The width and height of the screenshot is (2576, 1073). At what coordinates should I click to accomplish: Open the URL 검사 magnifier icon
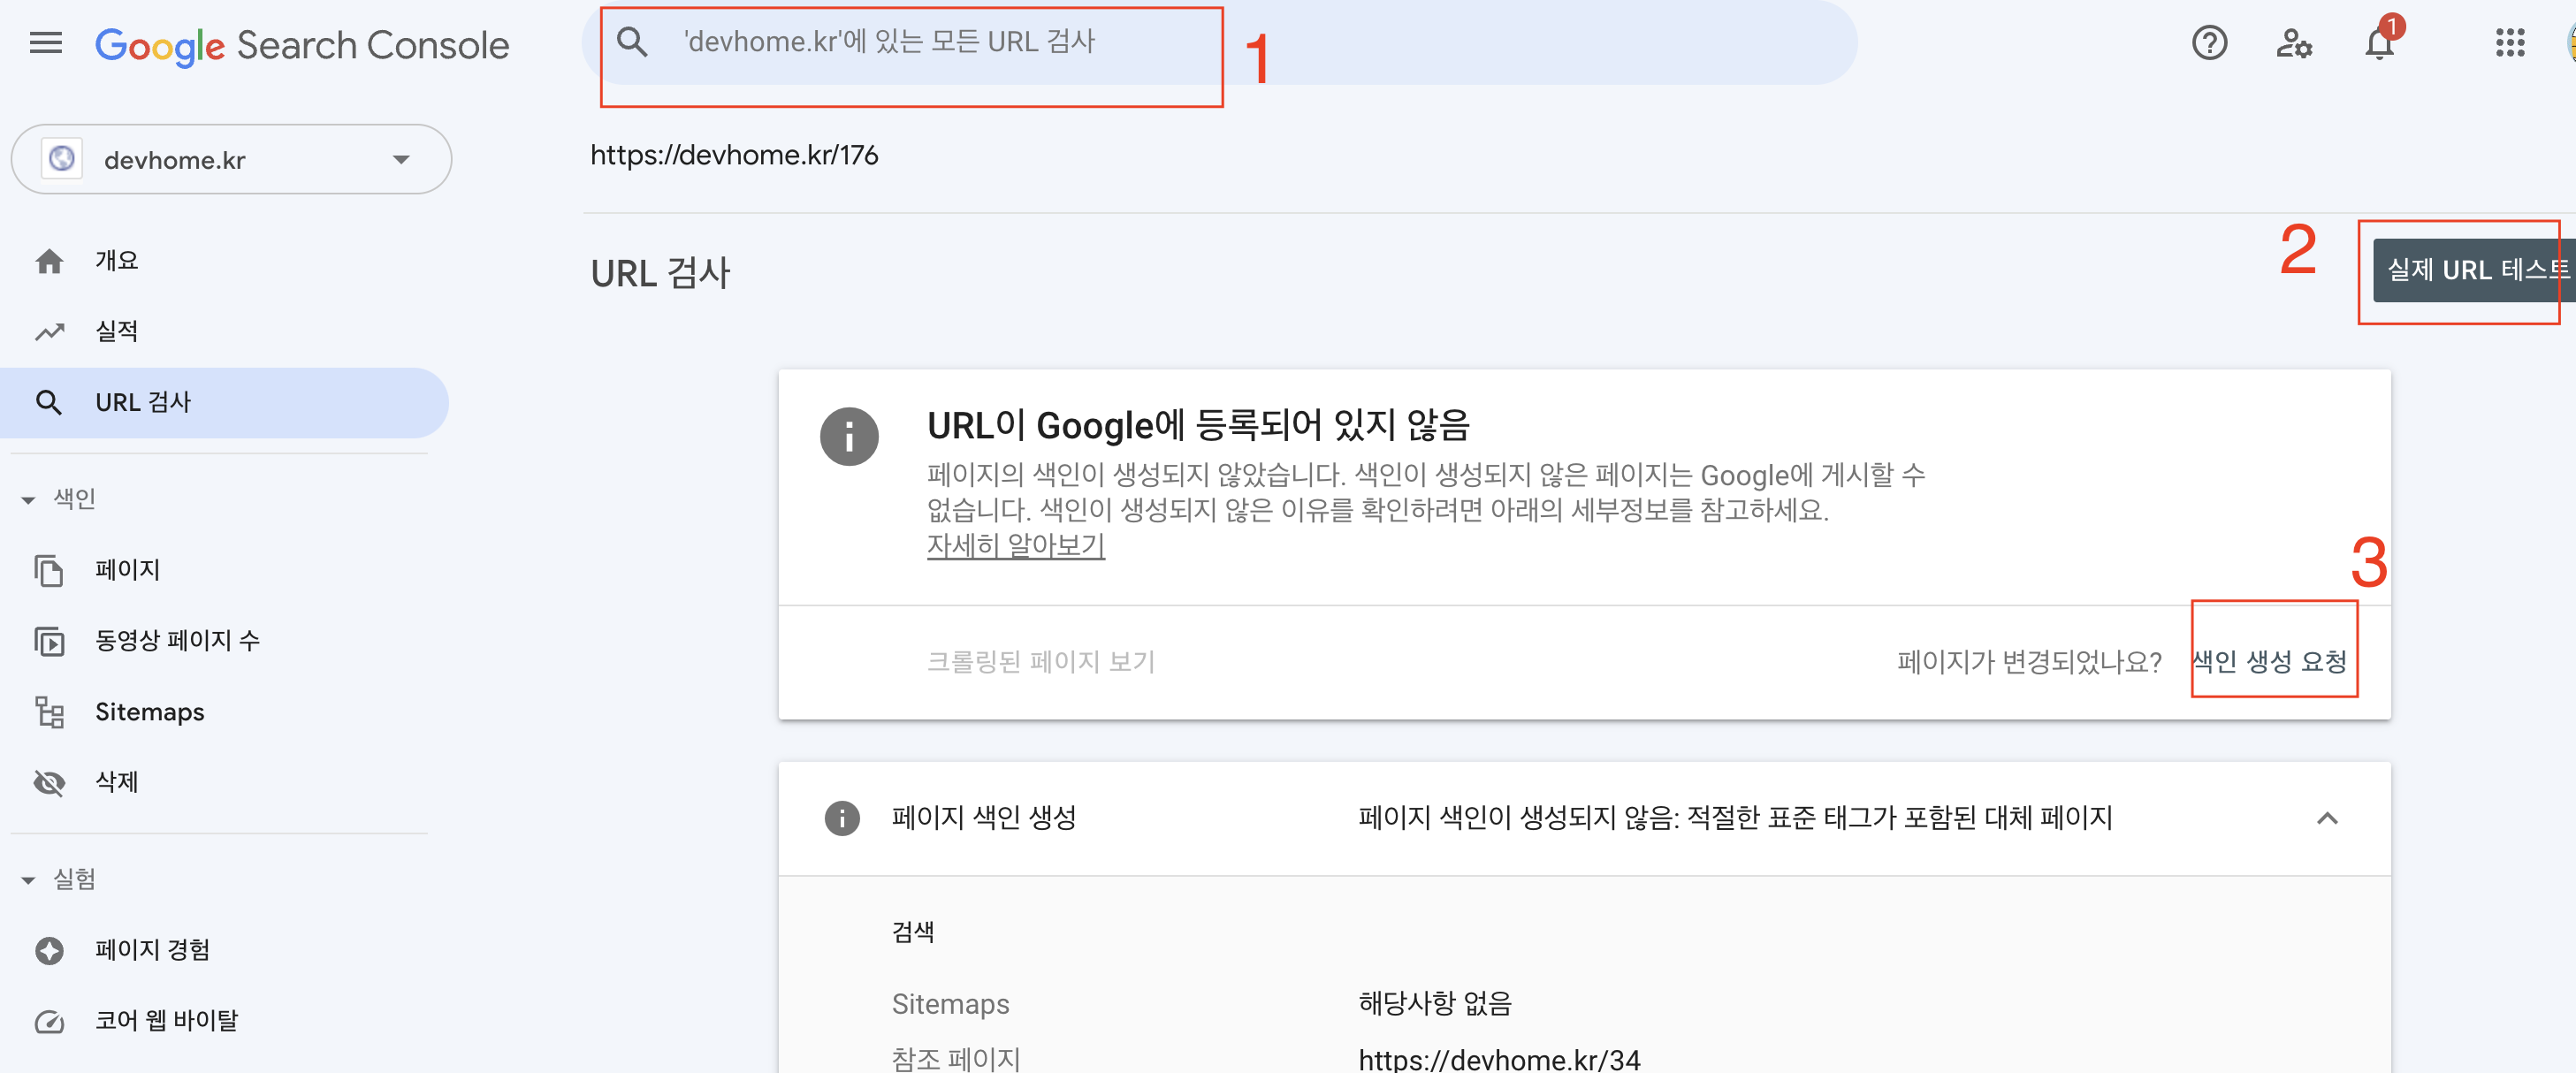tap(49, 402)
